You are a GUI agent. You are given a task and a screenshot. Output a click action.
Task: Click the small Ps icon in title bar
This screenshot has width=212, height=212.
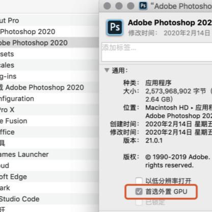pos(143,6)
